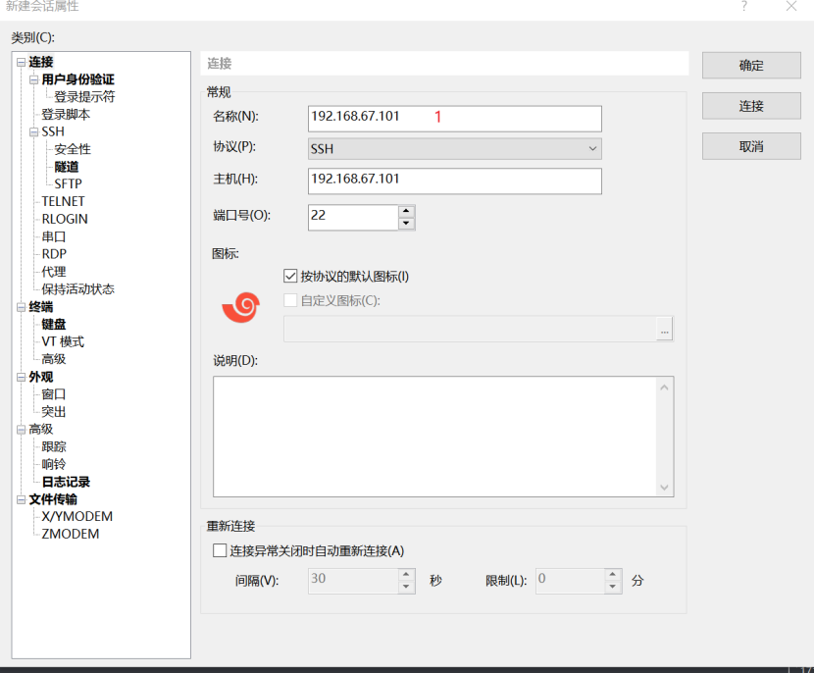Click the 说明 description text area

434,437
